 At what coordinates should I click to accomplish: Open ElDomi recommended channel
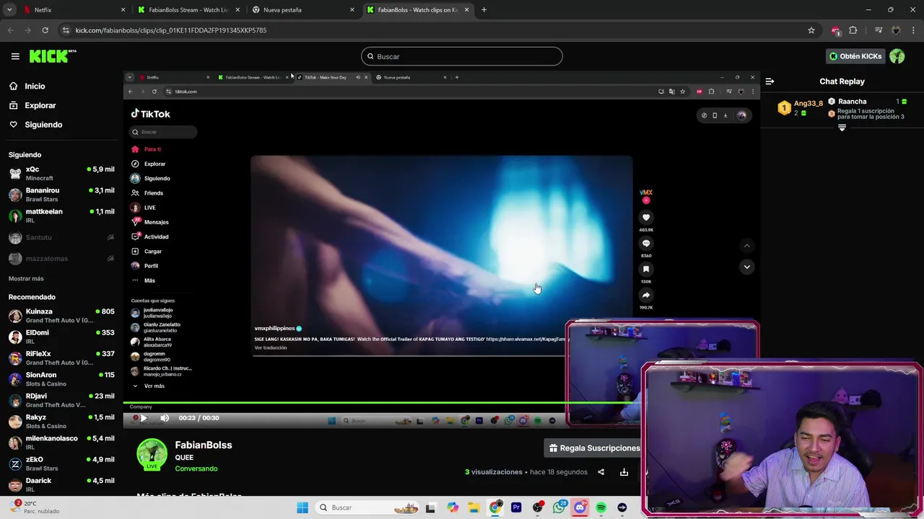[x=61, y=337]
